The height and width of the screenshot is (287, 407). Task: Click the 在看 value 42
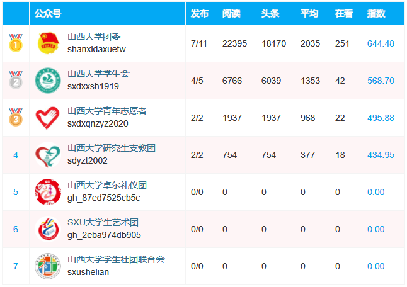(x=340, y=81)
